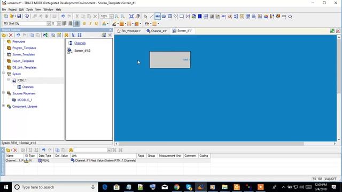Open the View menu

38,10
